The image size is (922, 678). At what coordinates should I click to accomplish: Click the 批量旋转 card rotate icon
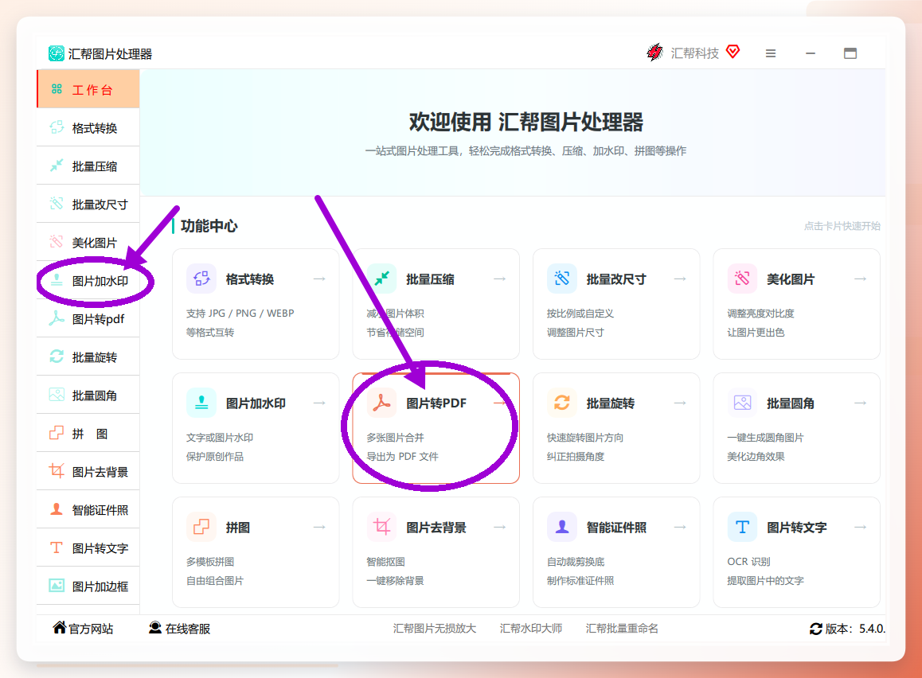click(561, 403)
